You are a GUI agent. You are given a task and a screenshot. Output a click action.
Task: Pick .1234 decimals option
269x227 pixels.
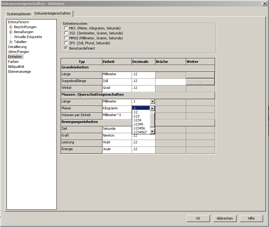coord(141,120)
